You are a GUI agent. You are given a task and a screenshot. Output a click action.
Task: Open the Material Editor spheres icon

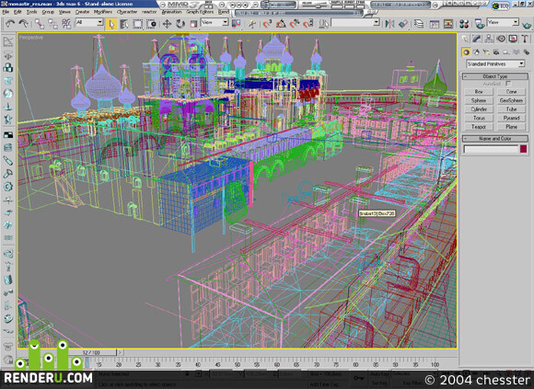464,24
